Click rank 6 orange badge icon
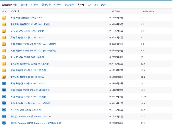173x127 pixels. point(4,50)
